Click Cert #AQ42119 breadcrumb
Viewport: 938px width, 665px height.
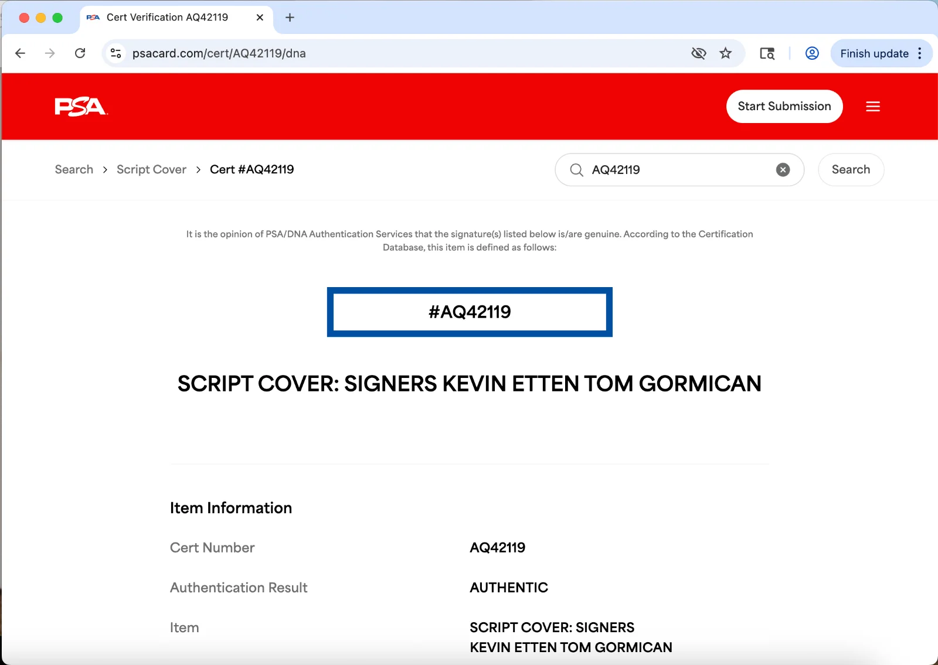coord(252,169)
